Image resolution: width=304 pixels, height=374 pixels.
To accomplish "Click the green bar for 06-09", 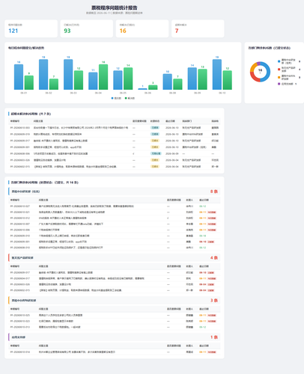I will pyautogui.click(x=203, y=79).
